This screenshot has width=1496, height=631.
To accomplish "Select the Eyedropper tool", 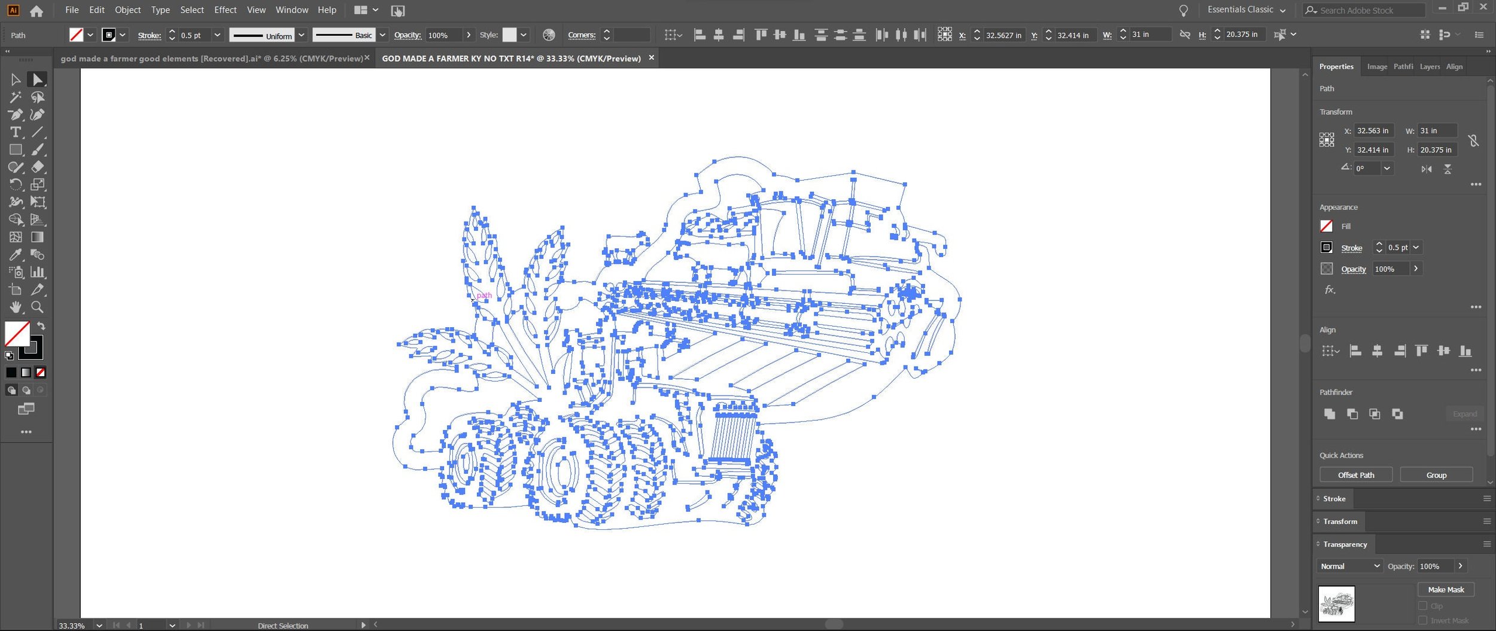I will (x=16, y=255).
